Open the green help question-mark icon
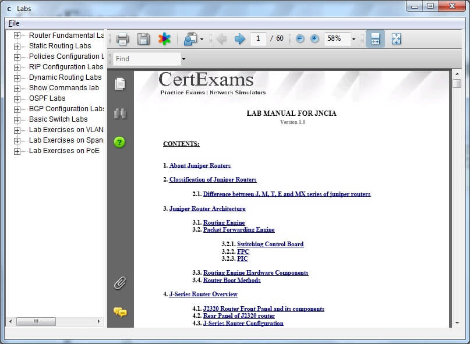 (119, 142)
